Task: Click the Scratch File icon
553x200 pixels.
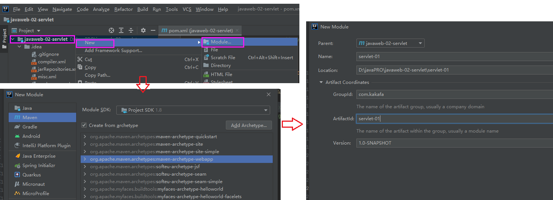Action: click(x=206, y=57)
